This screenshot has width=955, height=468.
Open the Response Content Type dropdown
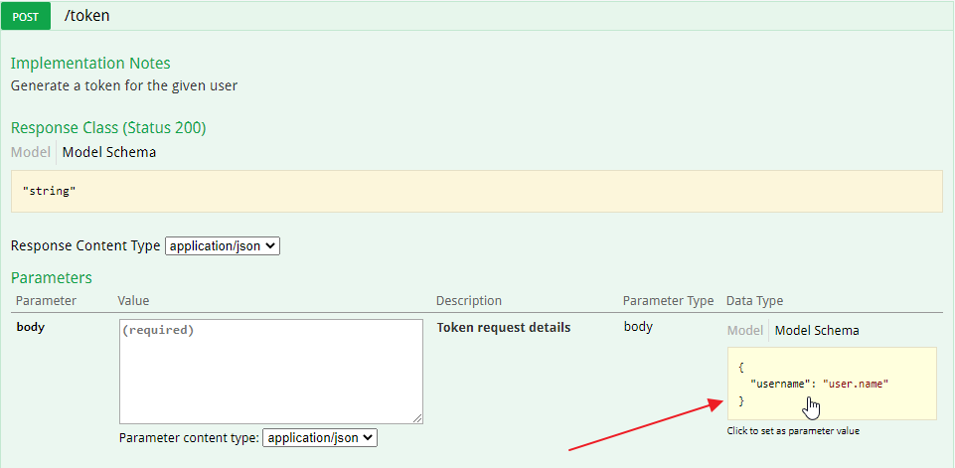pos(223,245)
